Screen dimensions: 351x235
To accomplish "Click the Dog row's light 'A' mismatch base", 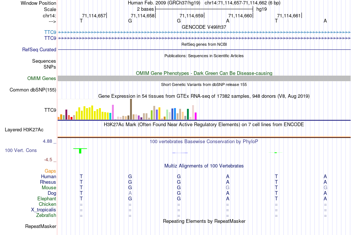I will click(x=130, y=193).
